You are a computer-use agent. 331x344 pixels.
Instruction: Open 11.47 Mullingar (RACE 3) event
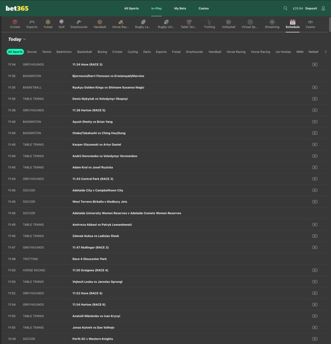pyautogui.click(x=90, y=248)
